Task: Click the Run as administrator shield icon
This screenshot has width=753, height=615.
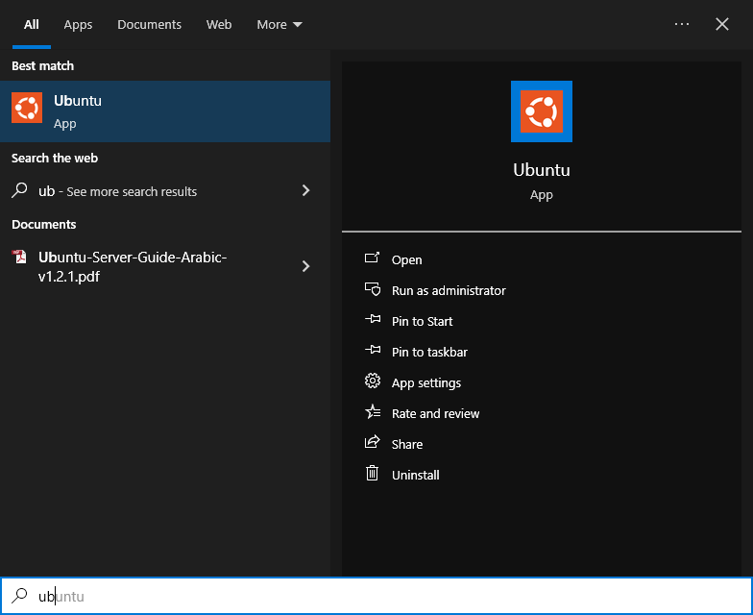Action: (x=373, y=289)
